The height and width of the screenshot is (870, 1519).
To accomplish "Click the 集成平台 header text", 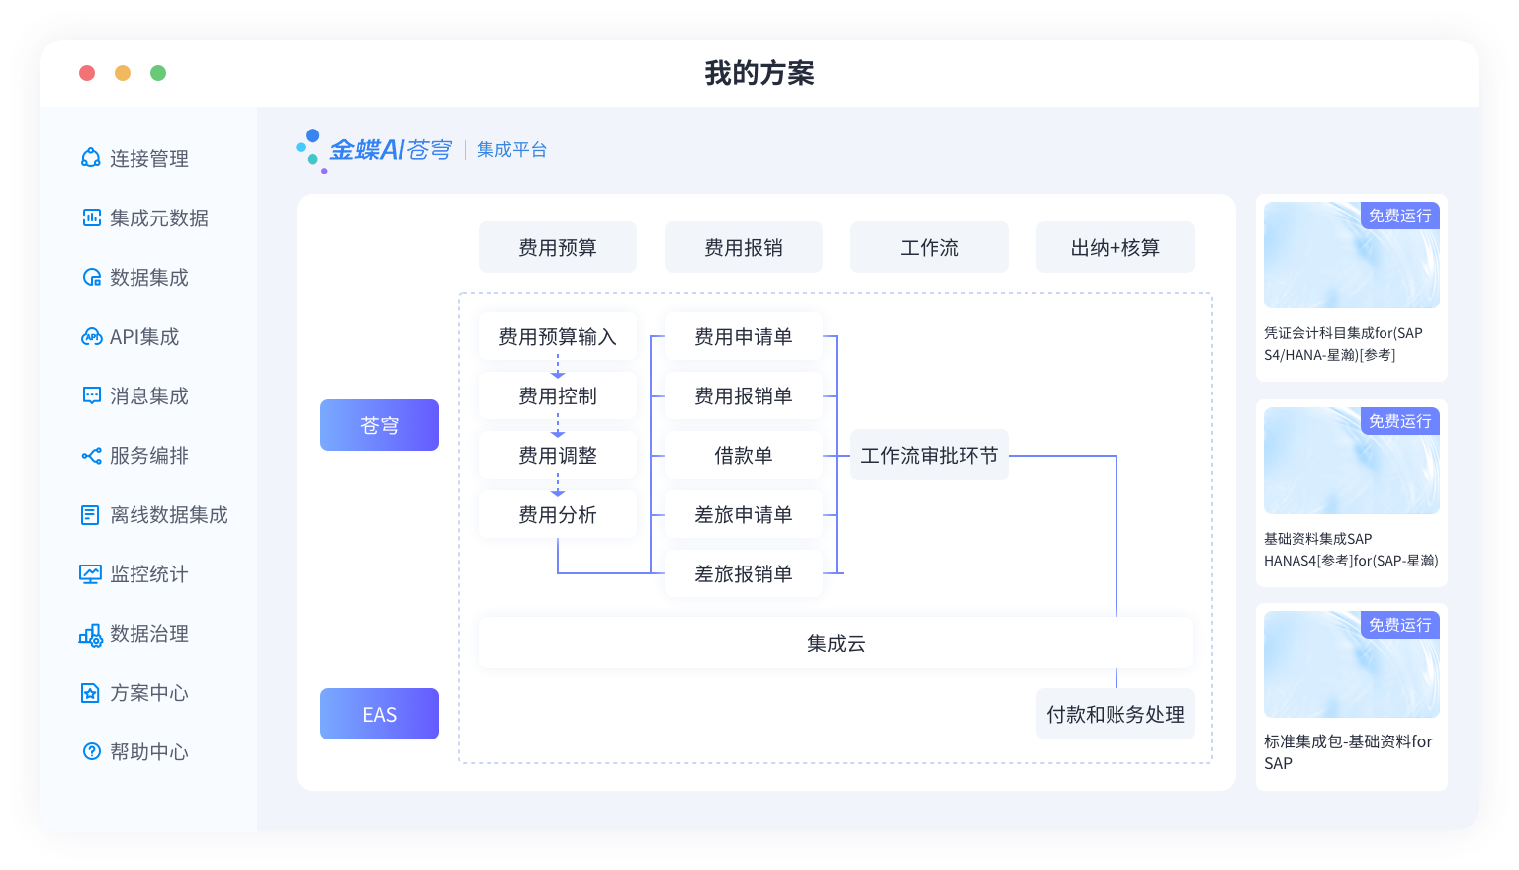I will 511,149.
